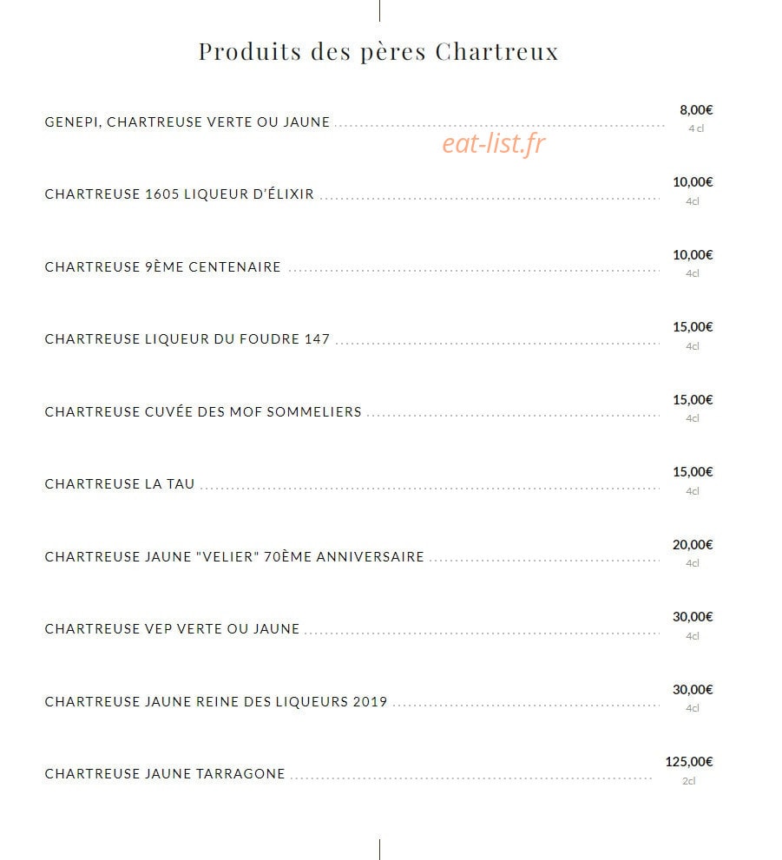Select Chartreuse VEP Verte ou Jaune

(x=172, y=629)
